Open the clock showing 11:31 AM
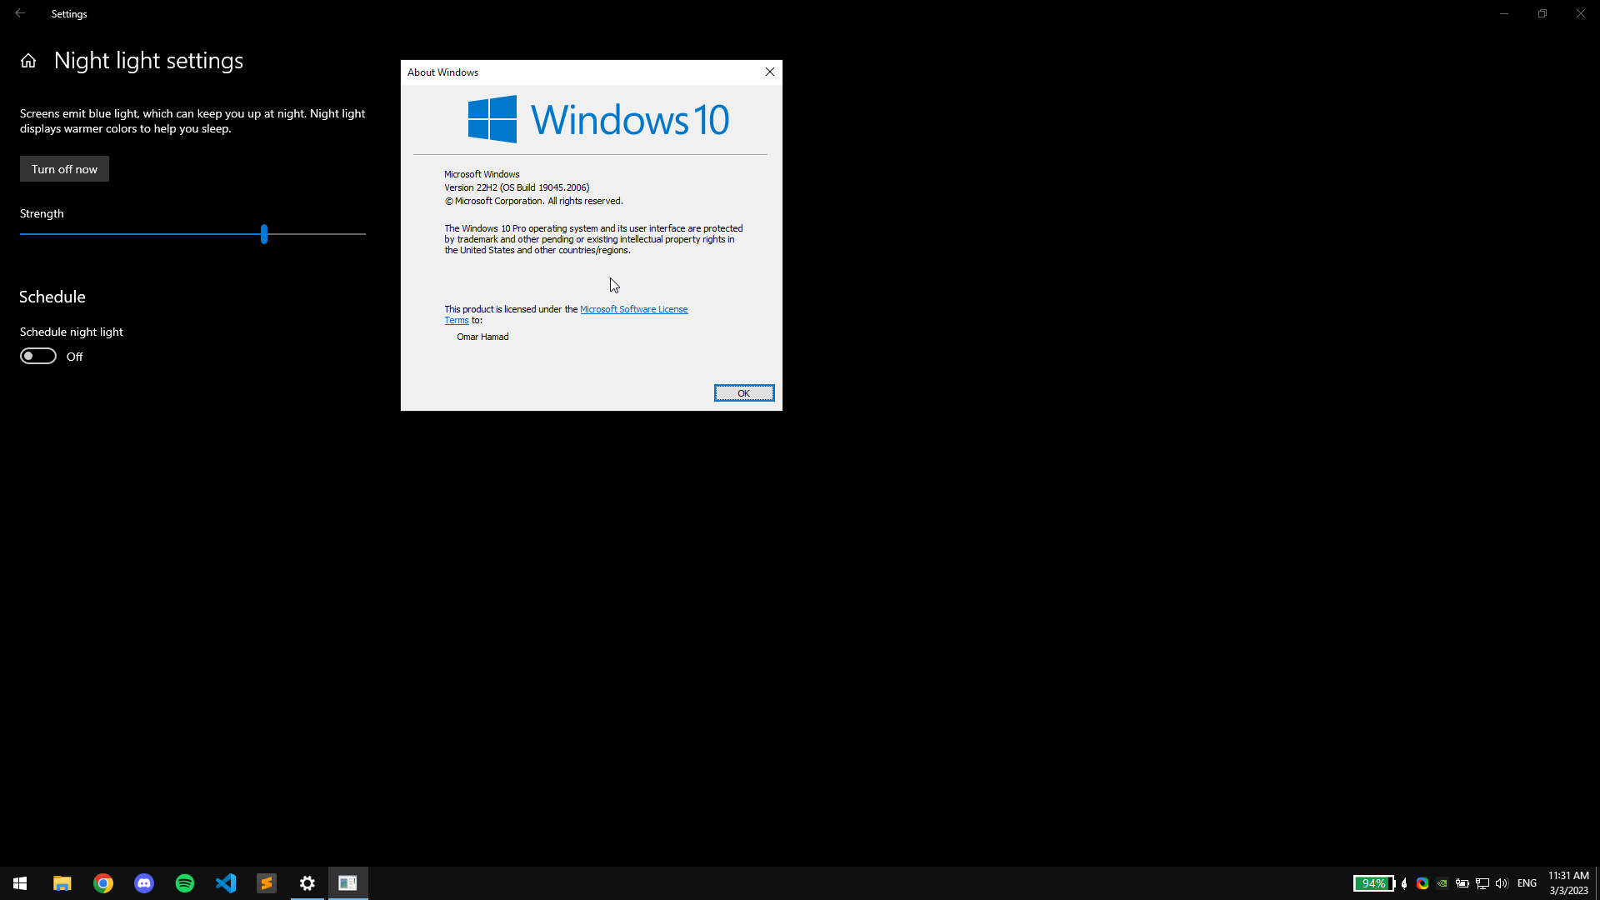This screenshot has width=1600, height=900. (1569, 883)
